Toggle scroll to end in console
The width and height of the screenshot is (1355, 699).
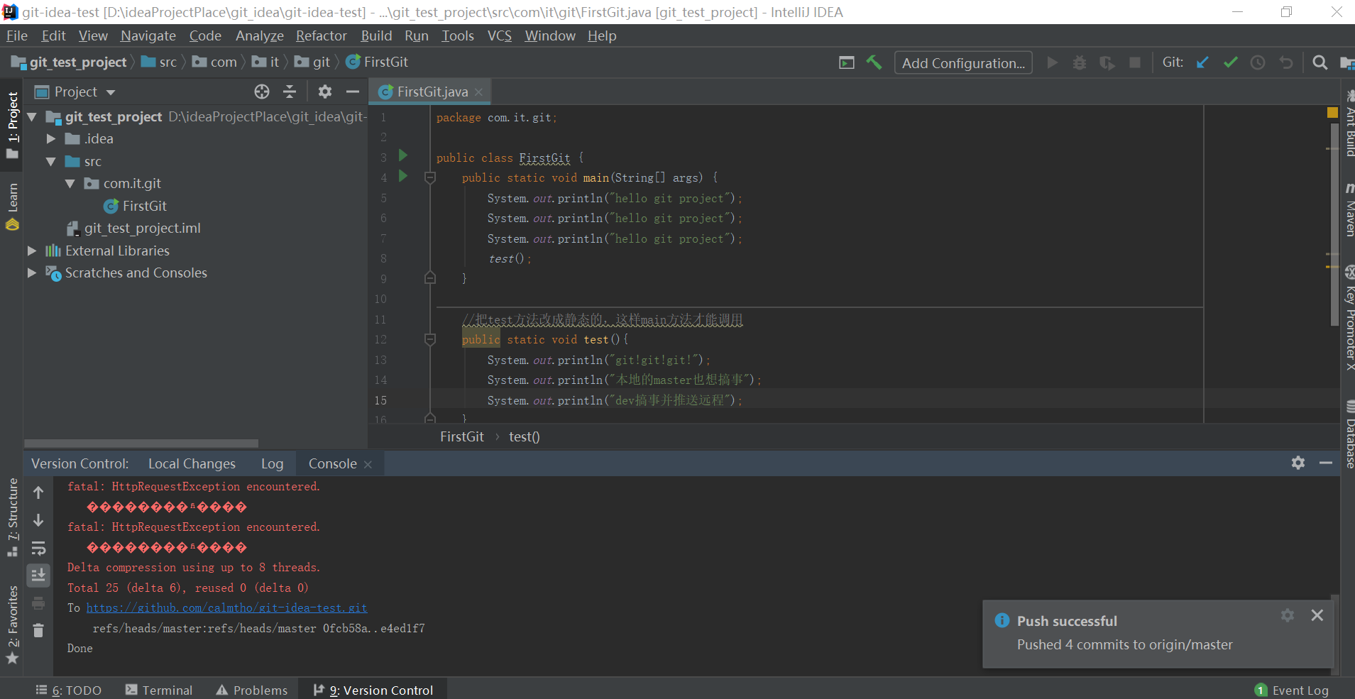(x=38, y=576)
